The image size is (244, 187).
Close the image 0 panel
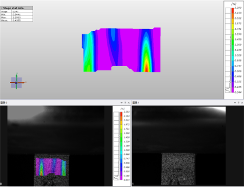(129, 103)
